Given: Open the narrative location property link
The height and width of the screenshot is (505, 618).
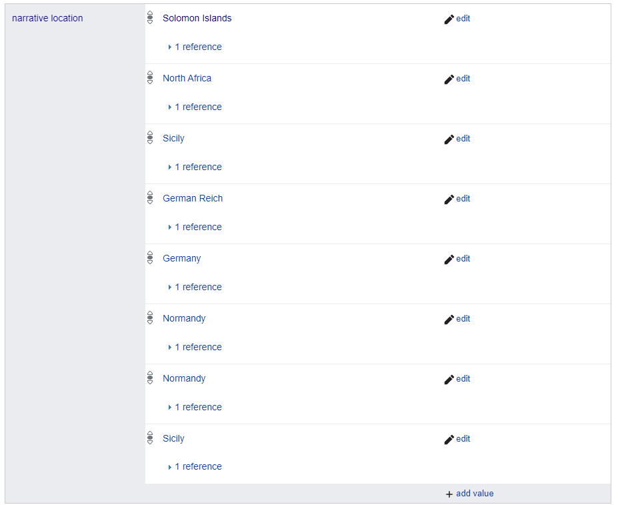Looking at the screenshot, I should tap(47, 19).
